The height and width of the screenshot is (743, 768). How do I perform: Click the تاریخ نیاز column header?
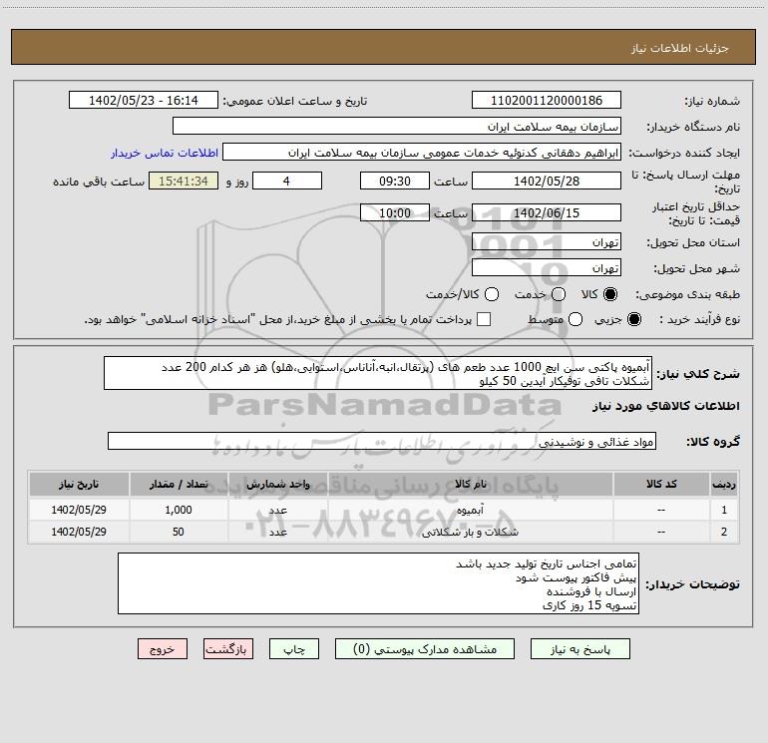pyautogui.click(x=79, y=484)
